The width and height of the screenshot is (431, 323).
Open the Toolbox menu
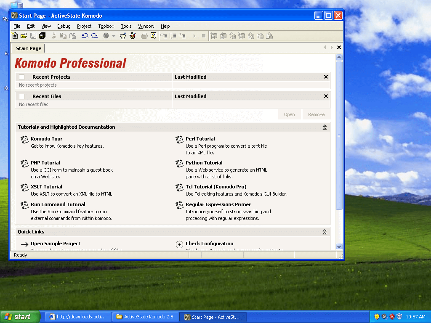click(x=106, y=26)
